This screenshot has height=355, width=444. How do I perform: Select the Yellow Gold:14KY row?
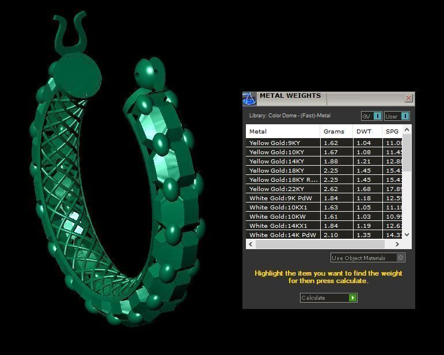pos(324,161)
